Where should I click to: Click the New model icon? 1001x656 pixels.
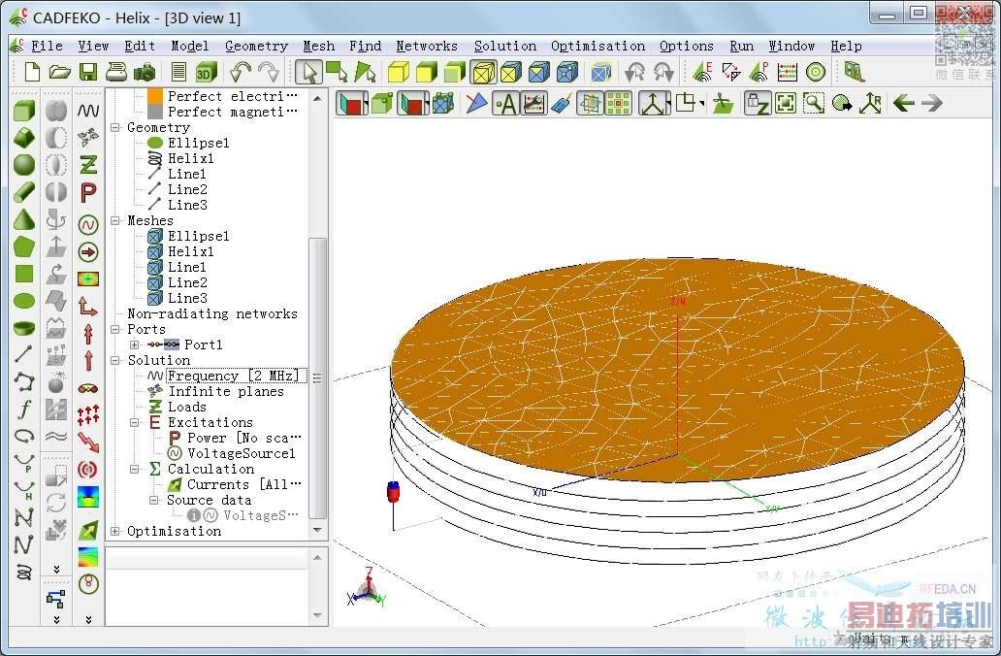[32, 72]
